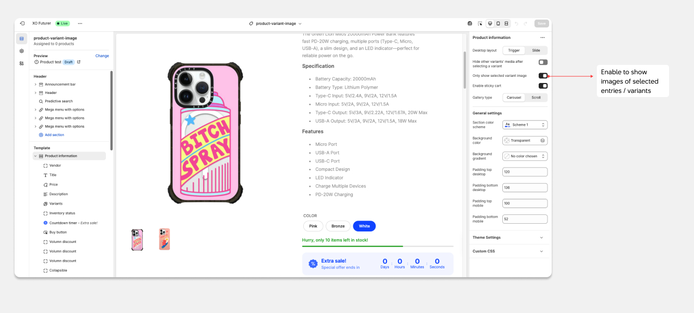Select Scroll gallery type
This screenshot has height=313, width=694.
coord(536,98)
